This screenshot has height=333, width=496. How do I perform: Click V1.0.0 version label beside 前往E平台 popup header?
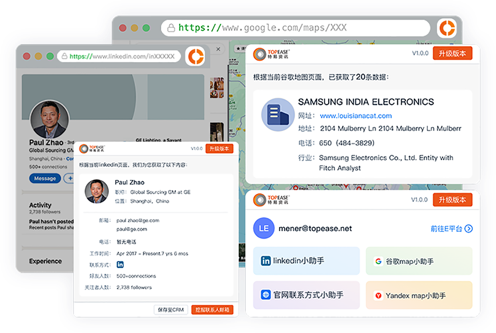coord(419,200)
